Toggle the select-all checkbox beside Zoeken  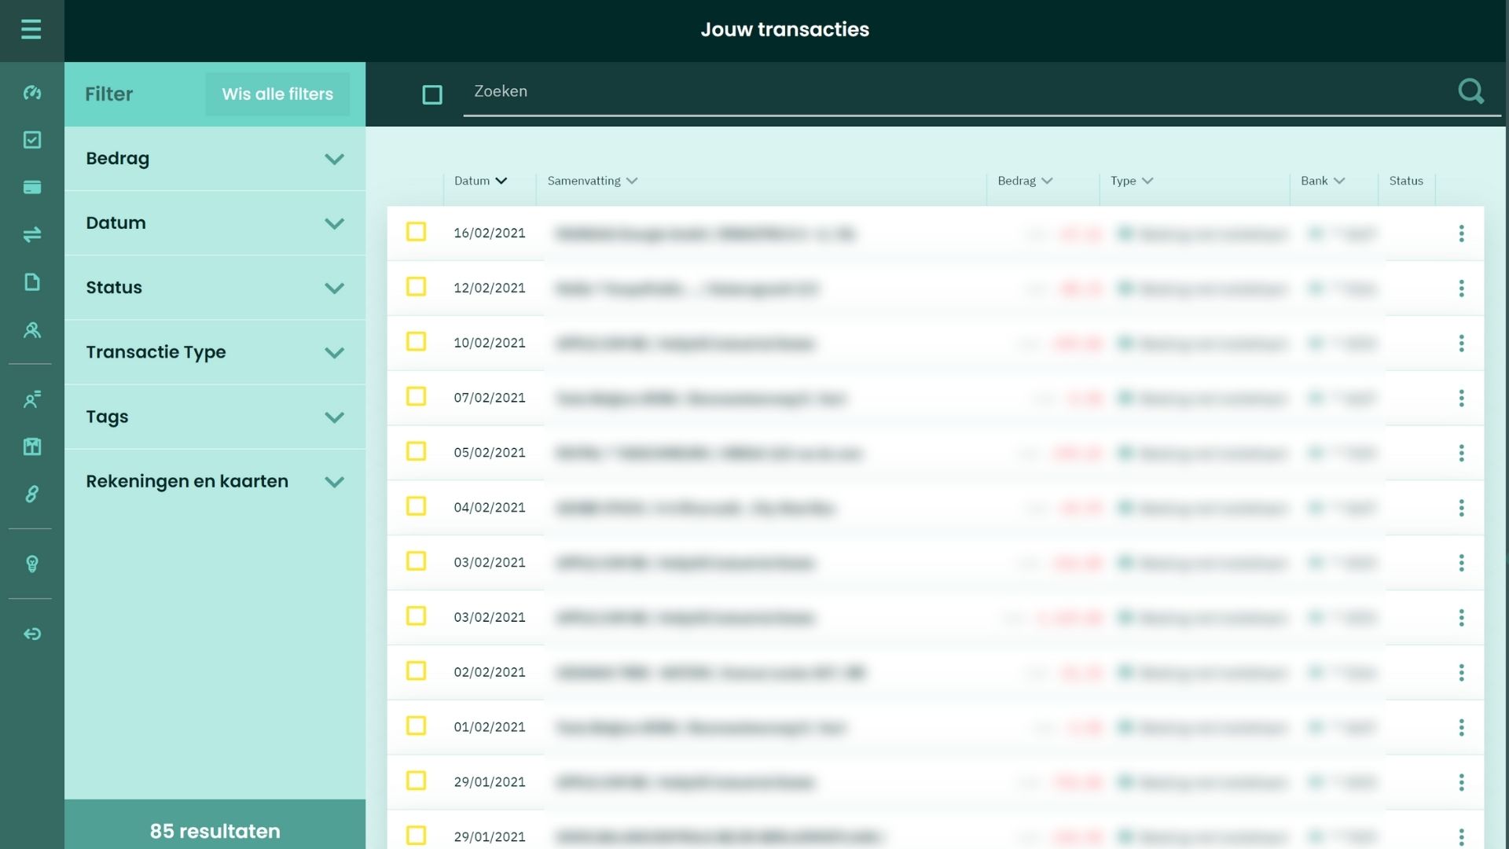pos(432,95)
